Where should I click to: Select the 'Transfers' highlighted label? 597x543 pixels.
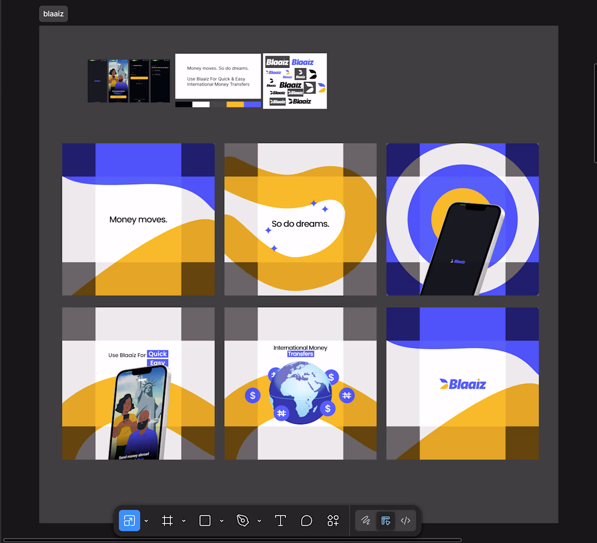tap(301, 354)
